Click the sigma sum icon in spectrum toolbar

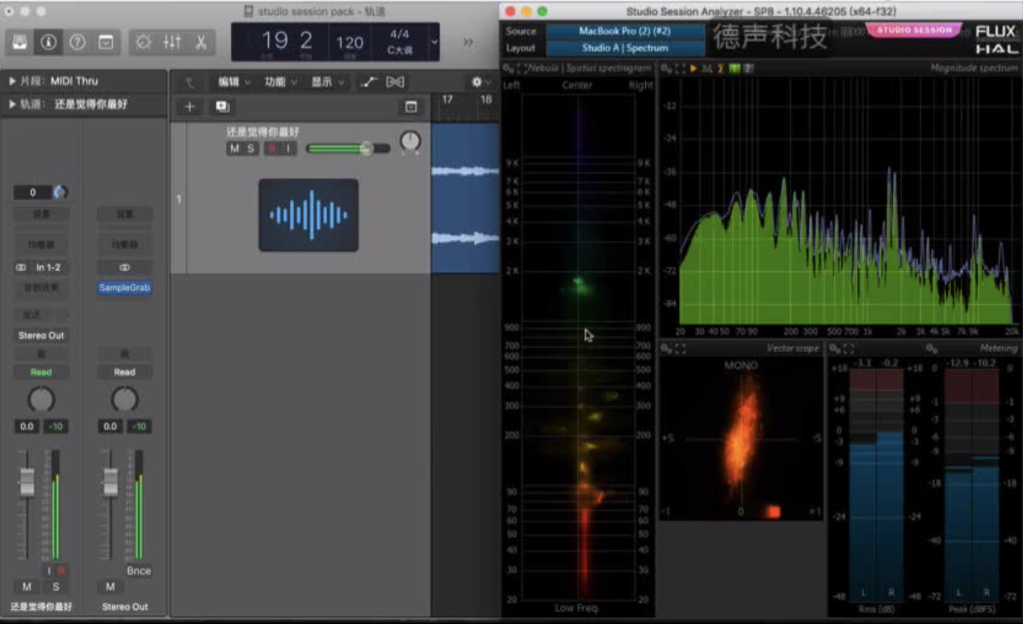(x=720, y=68)
